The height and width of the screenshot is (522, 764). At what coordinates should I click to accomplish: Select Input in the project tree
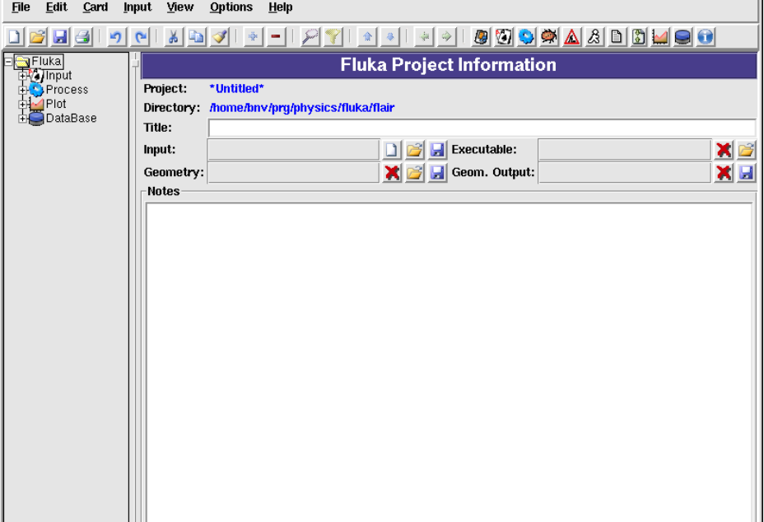click(58, 76)
